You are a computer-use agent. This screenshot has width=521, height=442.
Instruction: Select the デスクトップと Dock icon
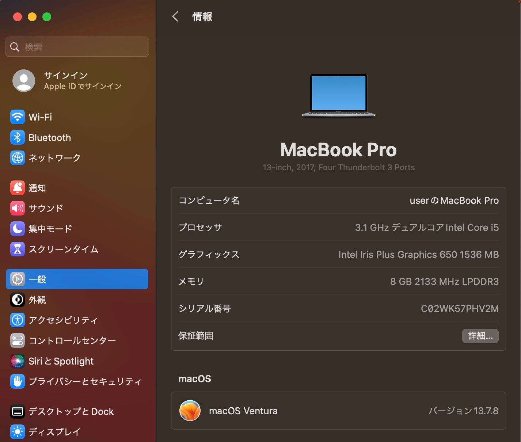click(x=18, y=412)
